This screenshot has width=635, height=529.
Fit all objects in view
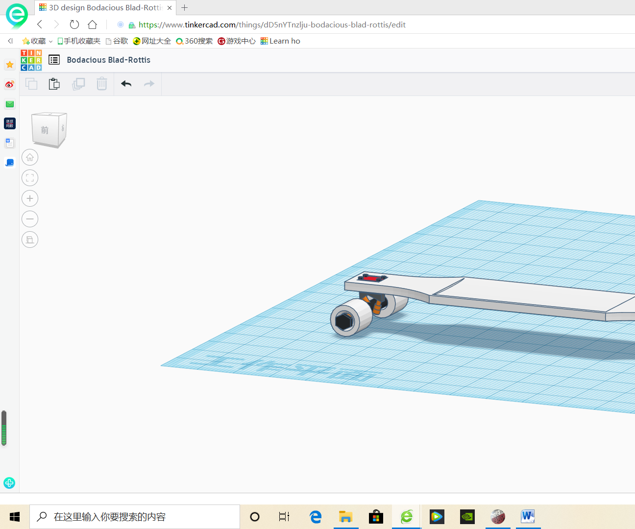[x=30, y=178]
